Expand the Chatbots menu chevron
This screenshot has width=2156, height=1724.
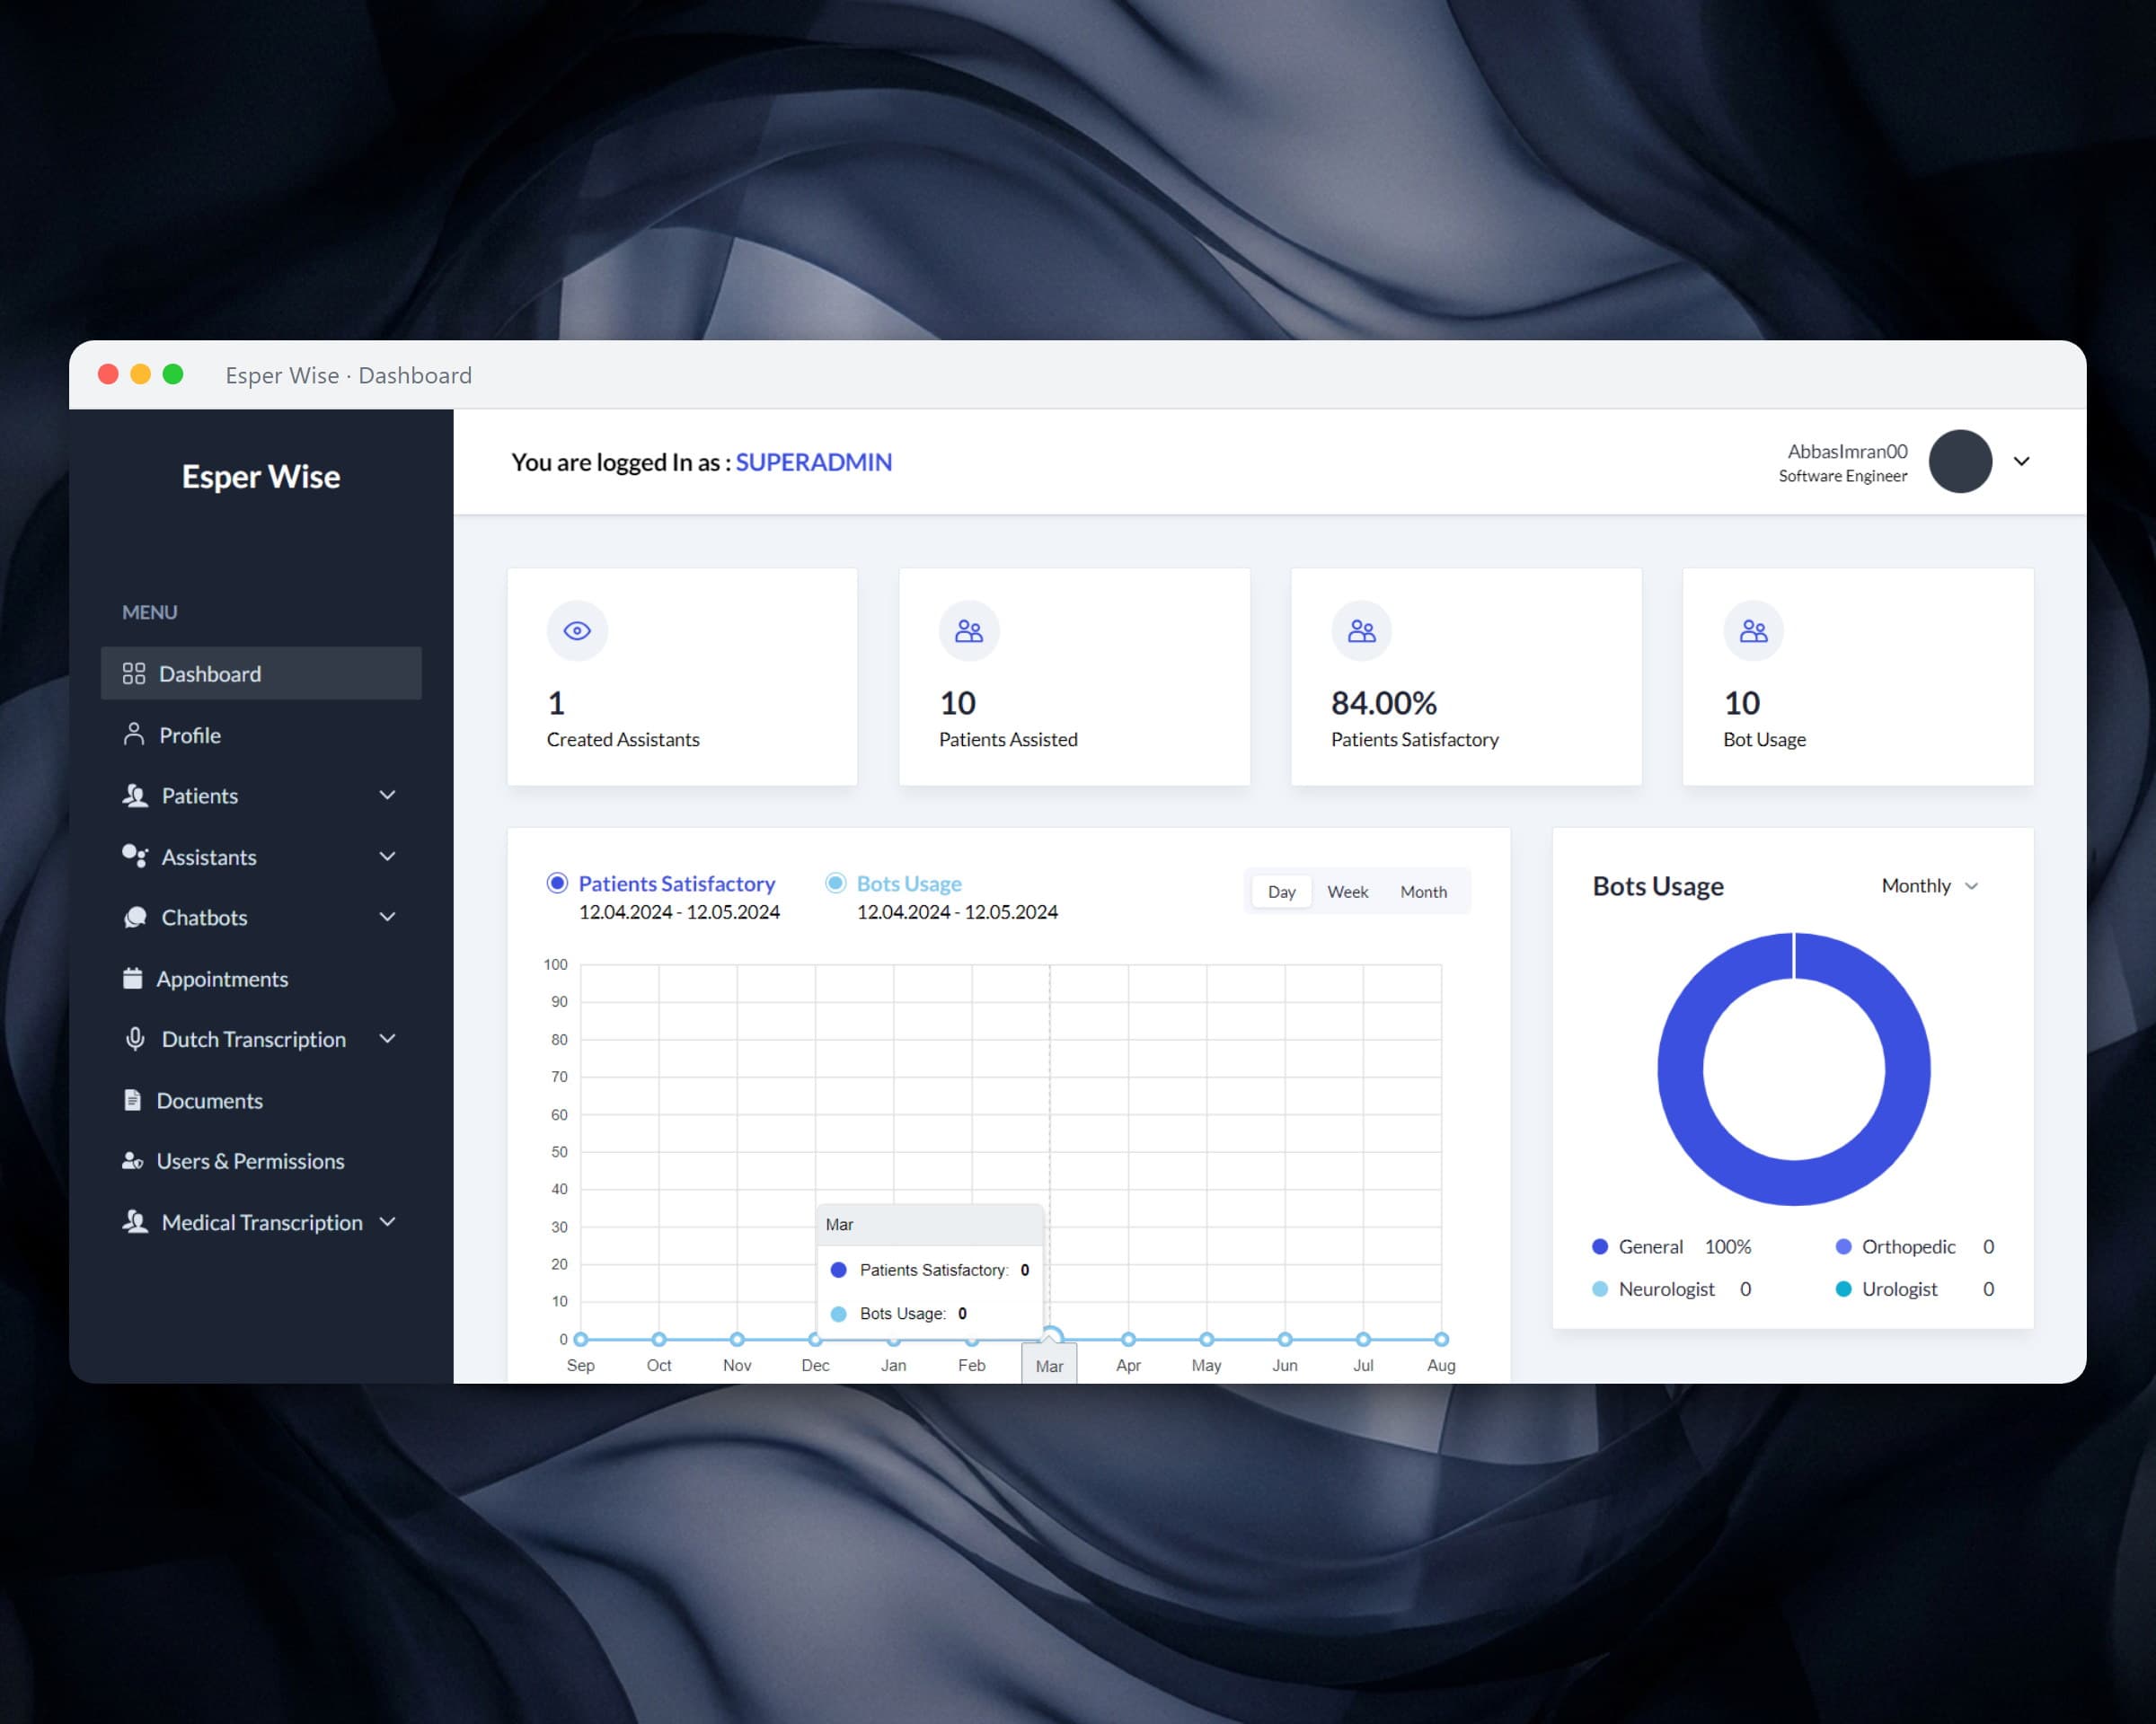(388, 917)
